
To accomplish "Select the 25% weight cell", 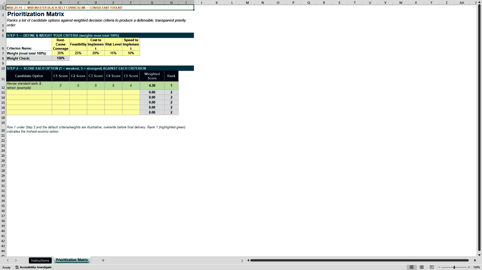I will (x=78, y=53).
